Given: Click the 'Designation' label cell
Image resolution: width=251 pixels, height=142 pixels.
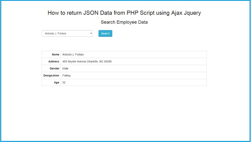Looking at the screenshot, I should pos(51,76).
